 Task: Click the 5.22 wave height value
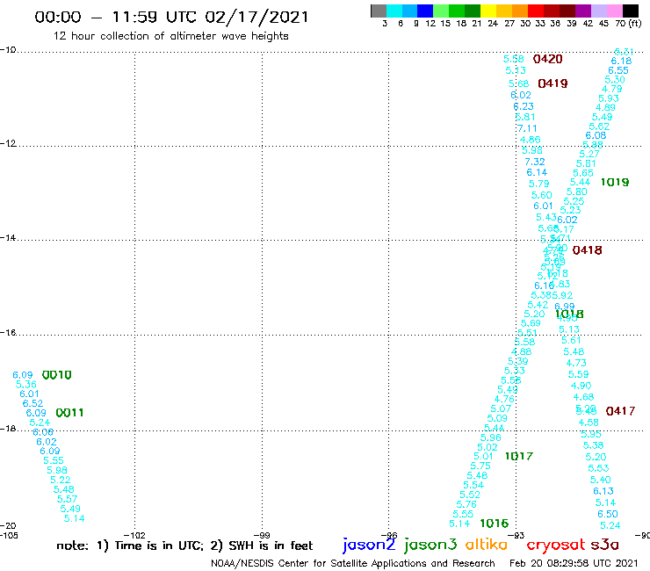[x=61, y=481]
